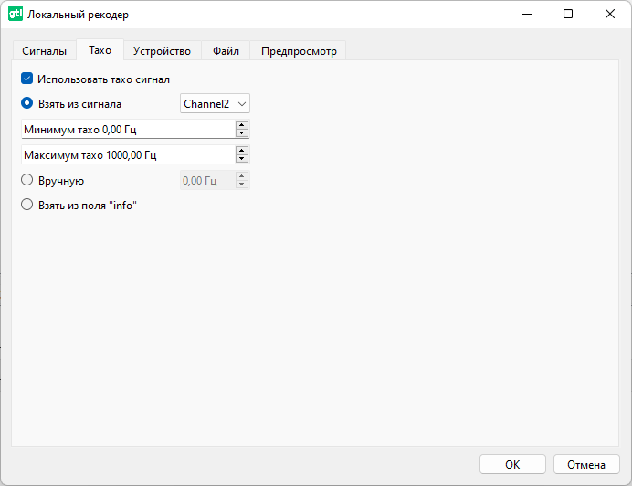This screenshot has height=486, width=632.
Task: Switch to the 'Сигналы' tab
Action: [44, 51]
